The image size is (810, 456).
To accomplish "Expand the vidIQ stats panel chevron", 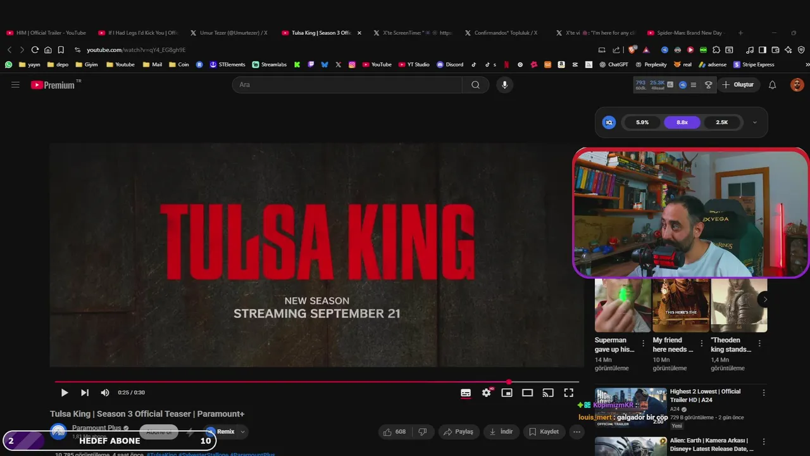I will [754, 122].
